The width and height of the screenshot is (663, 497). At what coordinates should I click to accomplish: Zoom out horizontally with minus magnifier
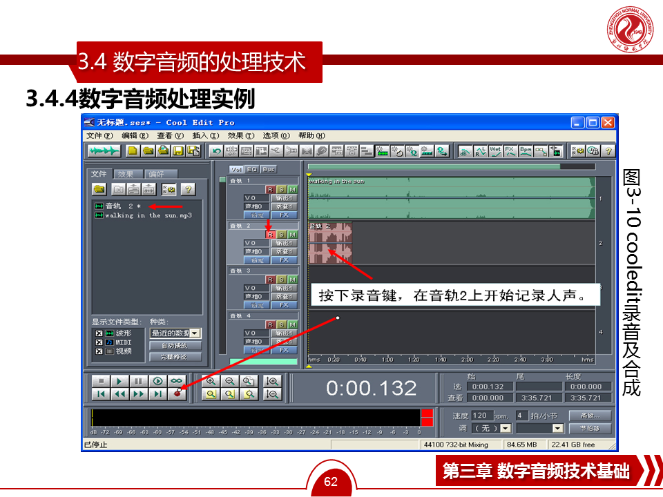tap(229, 381)
